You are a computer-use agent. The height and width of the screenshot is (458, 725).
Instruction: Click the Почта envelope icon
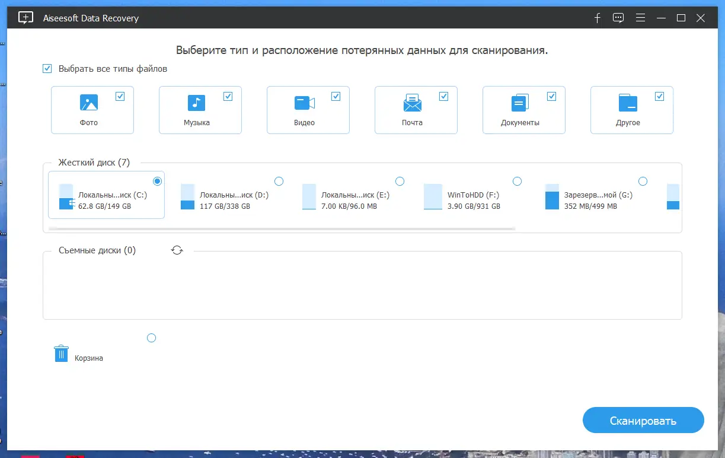coord(412,103)
